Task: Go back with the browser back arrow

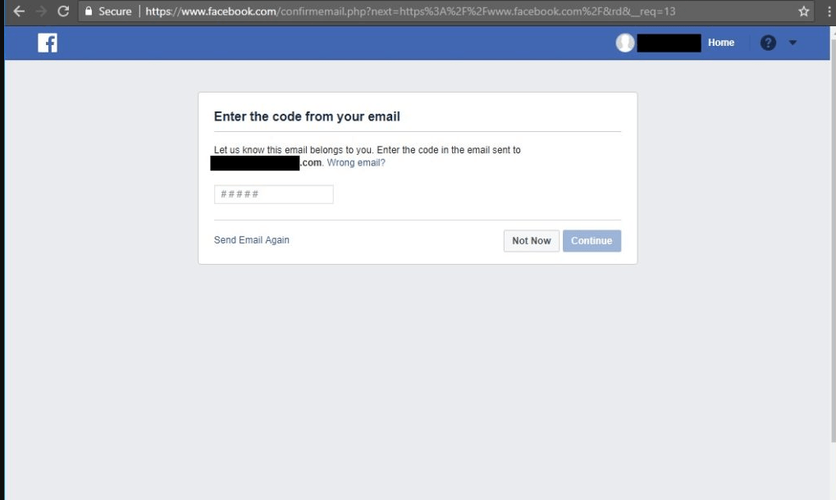Action: tap(19, 11)
